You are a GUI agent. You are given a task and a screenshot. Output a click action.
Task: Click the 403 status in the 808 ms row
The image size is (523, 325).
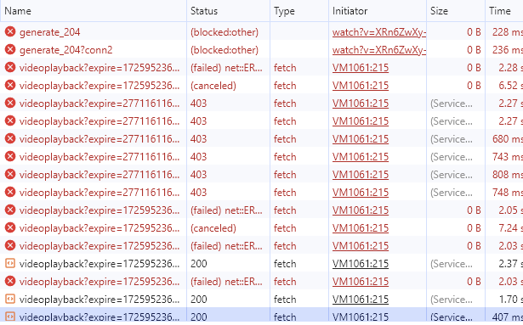pyautogui.click(x=198, y=175)
